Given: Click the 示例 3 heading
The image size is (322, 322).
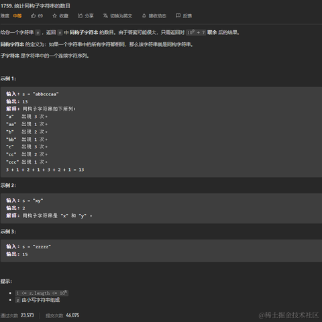Looking at the screenshot, I should (8, 231).
